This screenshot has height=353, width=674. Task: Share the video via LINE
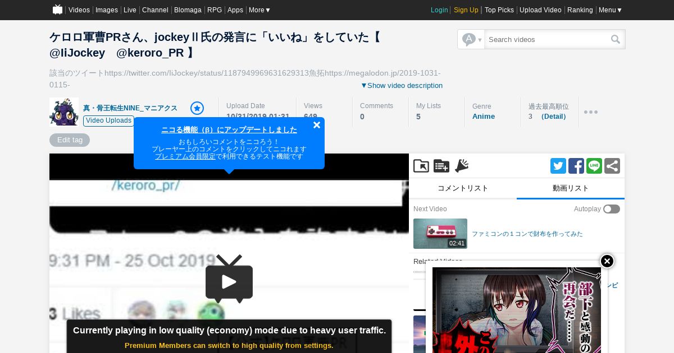pos(594,166)
